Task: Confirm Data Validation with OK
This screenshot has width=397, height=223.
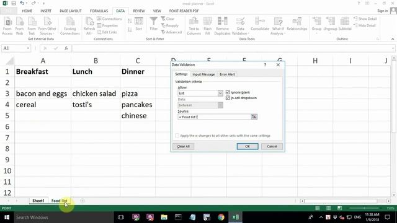Action: 248,146
